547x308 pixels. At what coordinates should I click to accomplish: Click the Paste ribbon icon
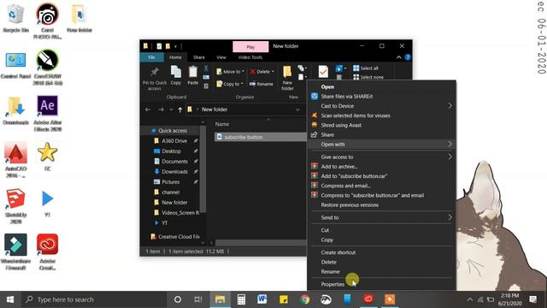click(193, 75)
